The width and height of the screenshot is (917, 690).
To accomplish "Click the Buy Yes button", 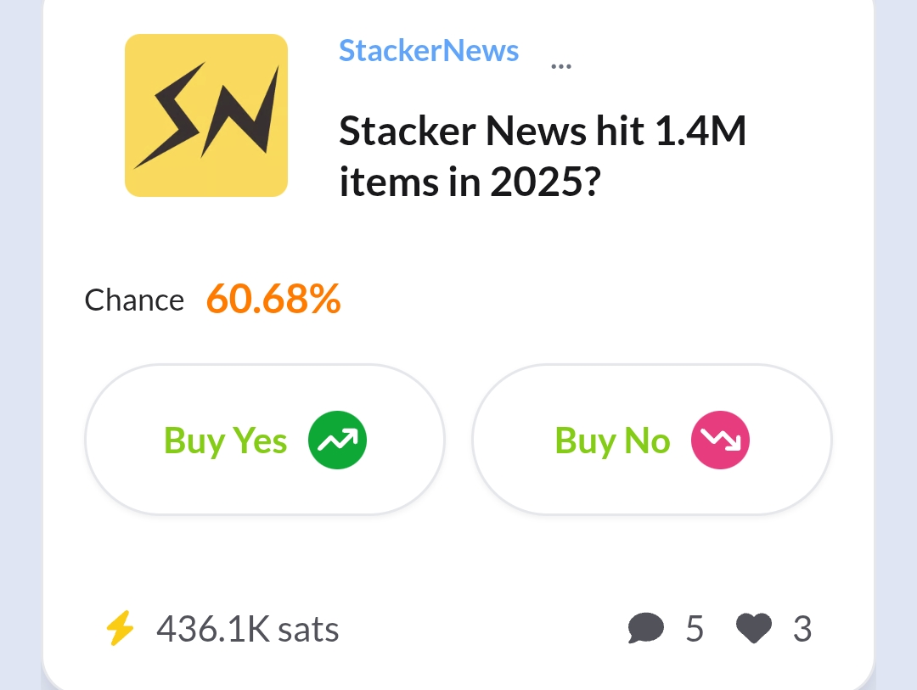I will [265, 440].
